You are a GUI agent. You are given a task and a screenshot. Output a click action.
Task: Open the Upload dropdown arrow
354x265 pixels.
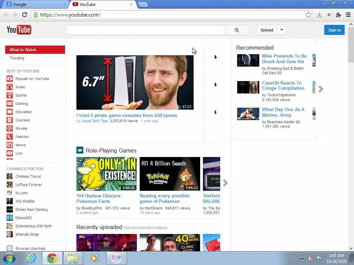(x=281, y=30)
